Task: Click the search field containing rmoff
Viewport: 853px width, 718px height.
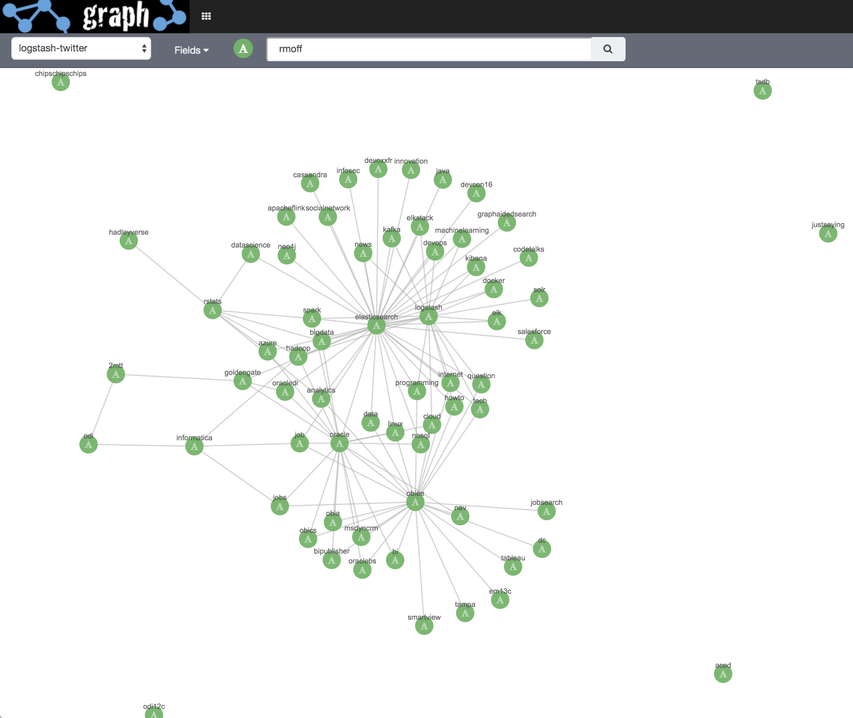Action: [427, 49]
